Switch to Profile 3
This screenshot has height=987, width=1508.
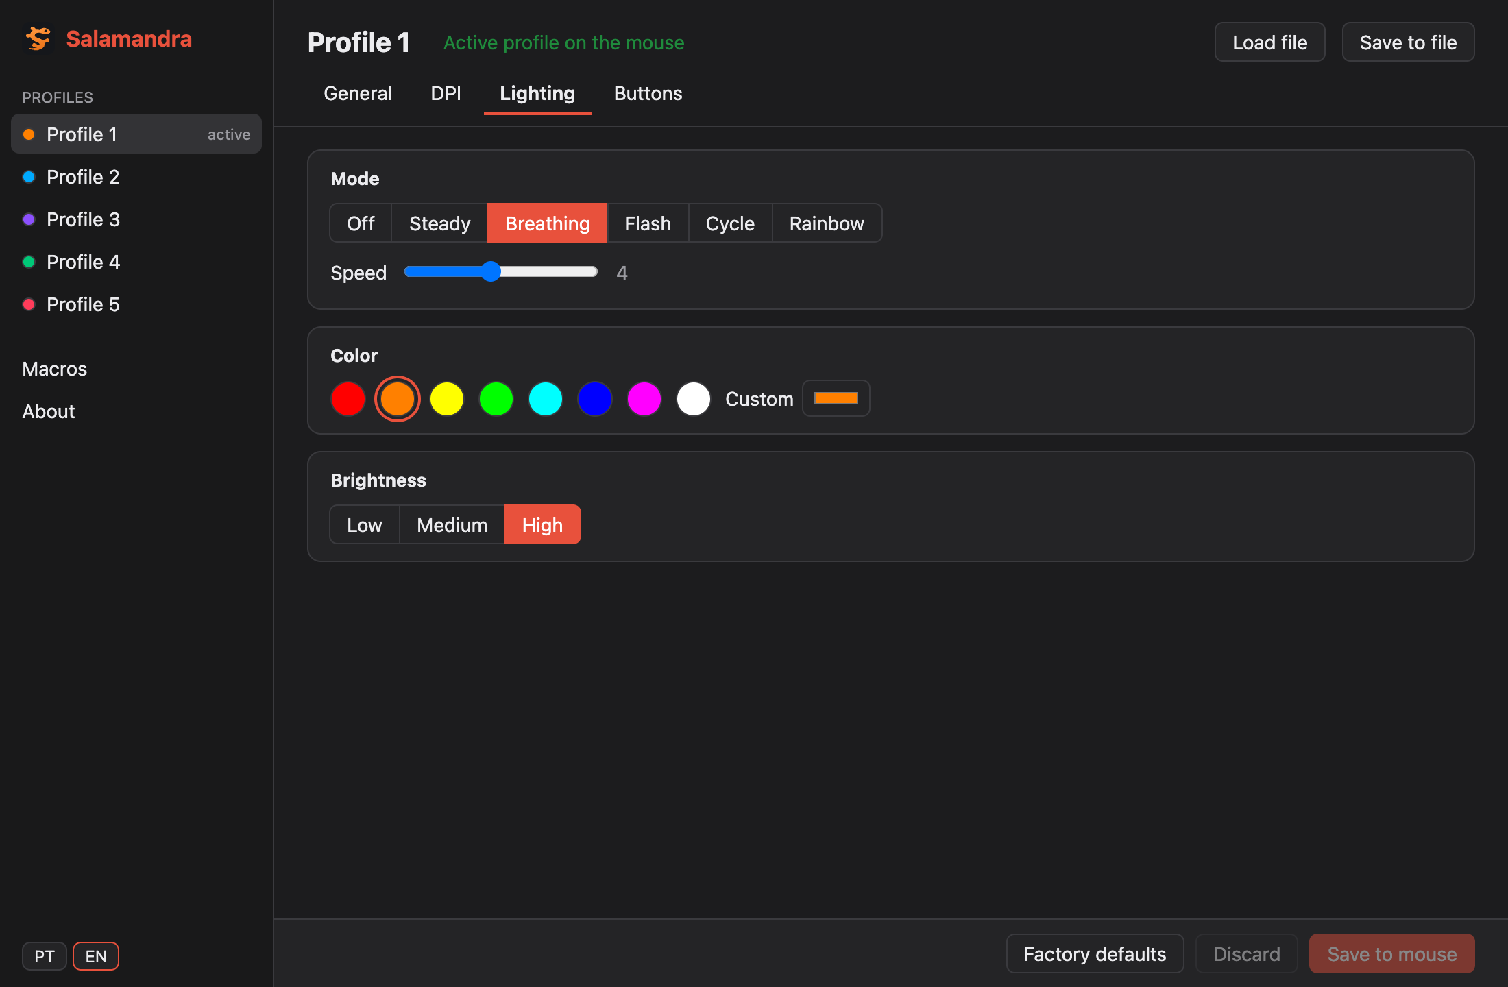pos(136,219)
